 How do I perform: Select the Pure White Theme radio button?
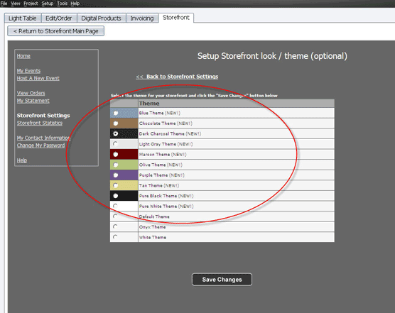[x=115, y=206]
